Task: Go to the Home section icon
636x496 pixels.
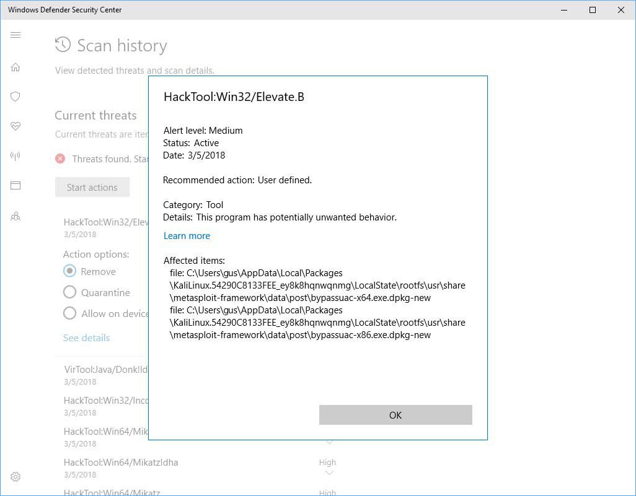Action: tap(15, 67)
